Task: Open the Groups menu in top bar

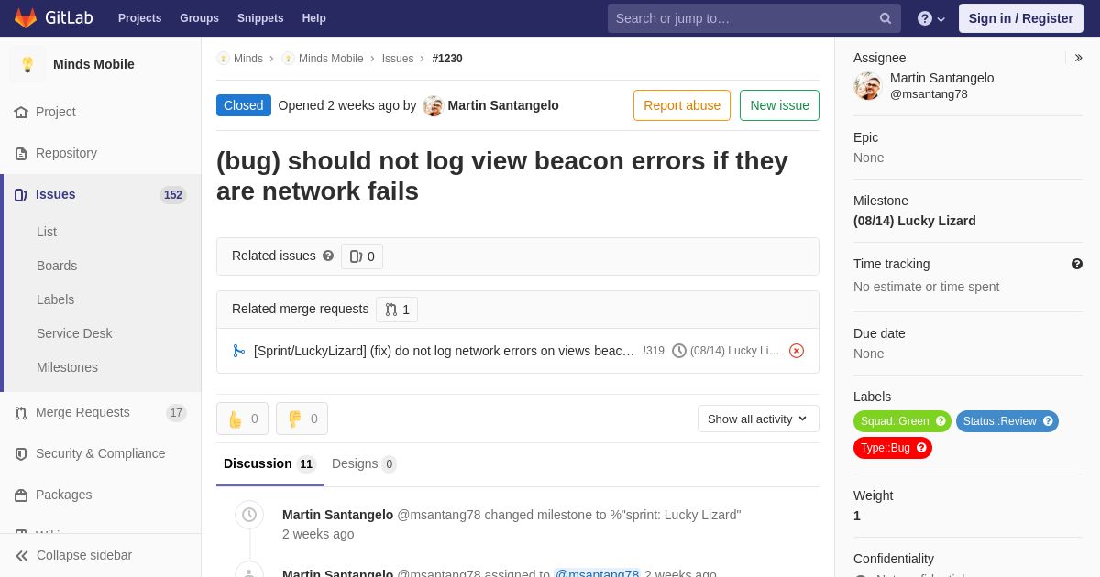Action: [x=199, y=18]
